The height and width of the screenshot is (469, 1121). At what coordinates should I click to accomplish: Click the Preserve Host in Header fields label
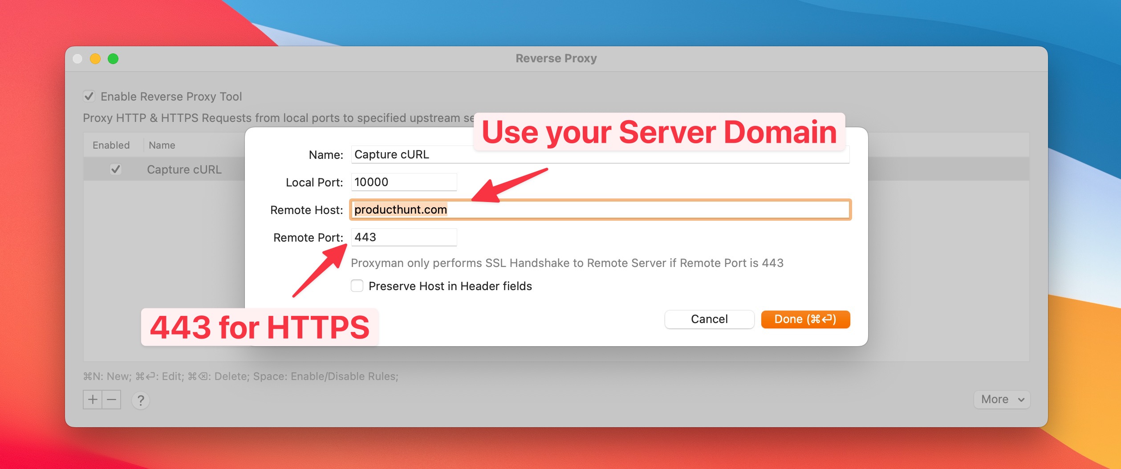450,286
